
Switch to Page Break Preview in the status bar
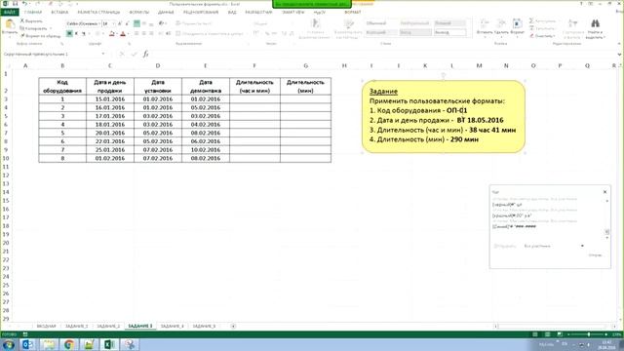[x=560, y=334]
